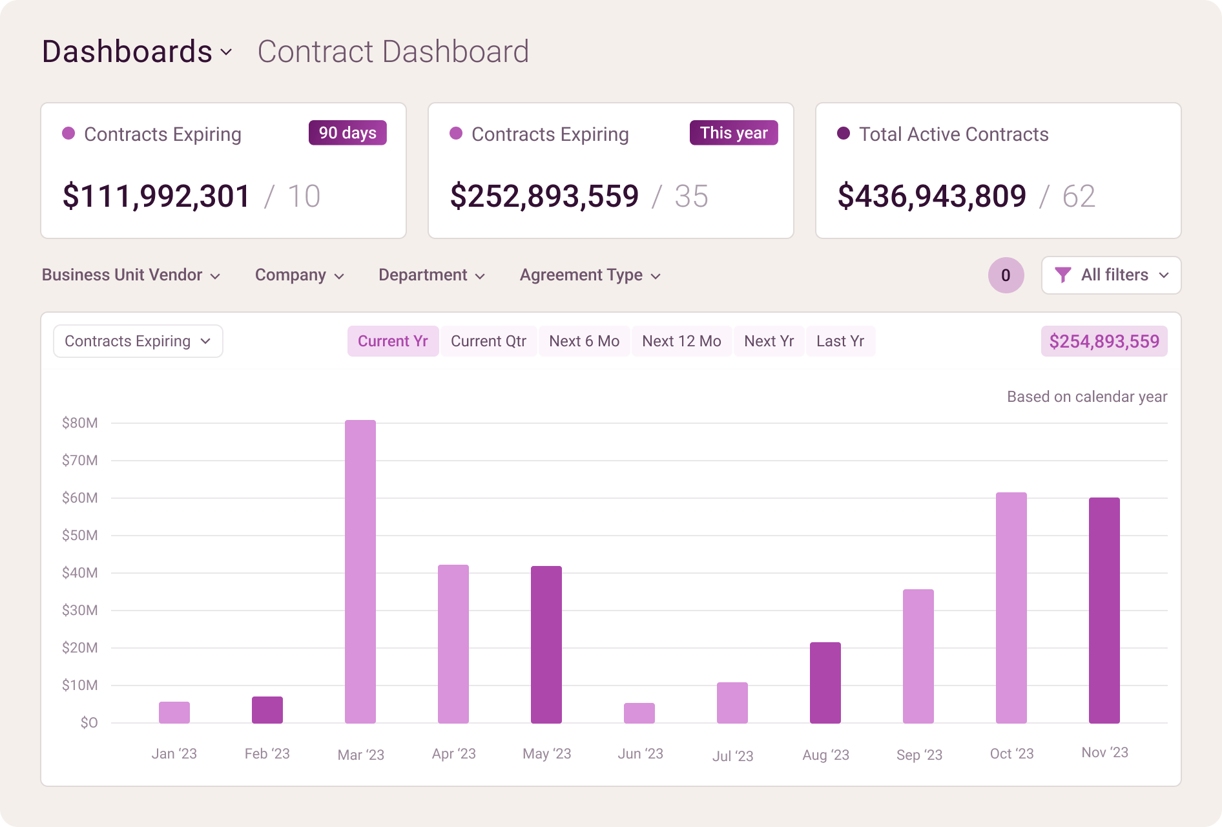Click the Nov '23 bar
Viewport: 1222px width, 827px height.
point(1104,611)
